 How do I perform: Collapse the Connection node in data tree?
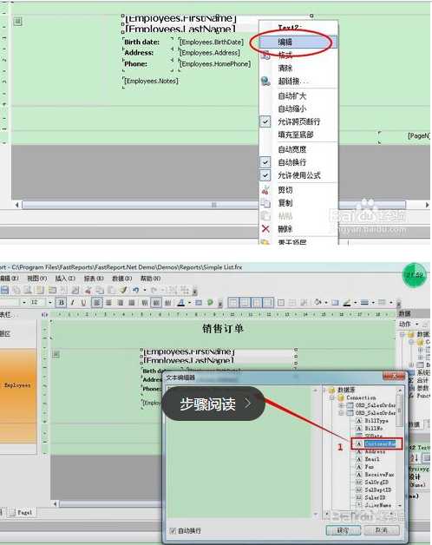[x=332, y=397]
